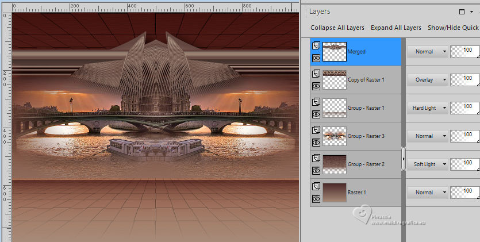The width and height of the screenshot is (480, 242).
Task: Click opacity slider of Merged layer
Action: pyautogui.click(x=464, y=52)
